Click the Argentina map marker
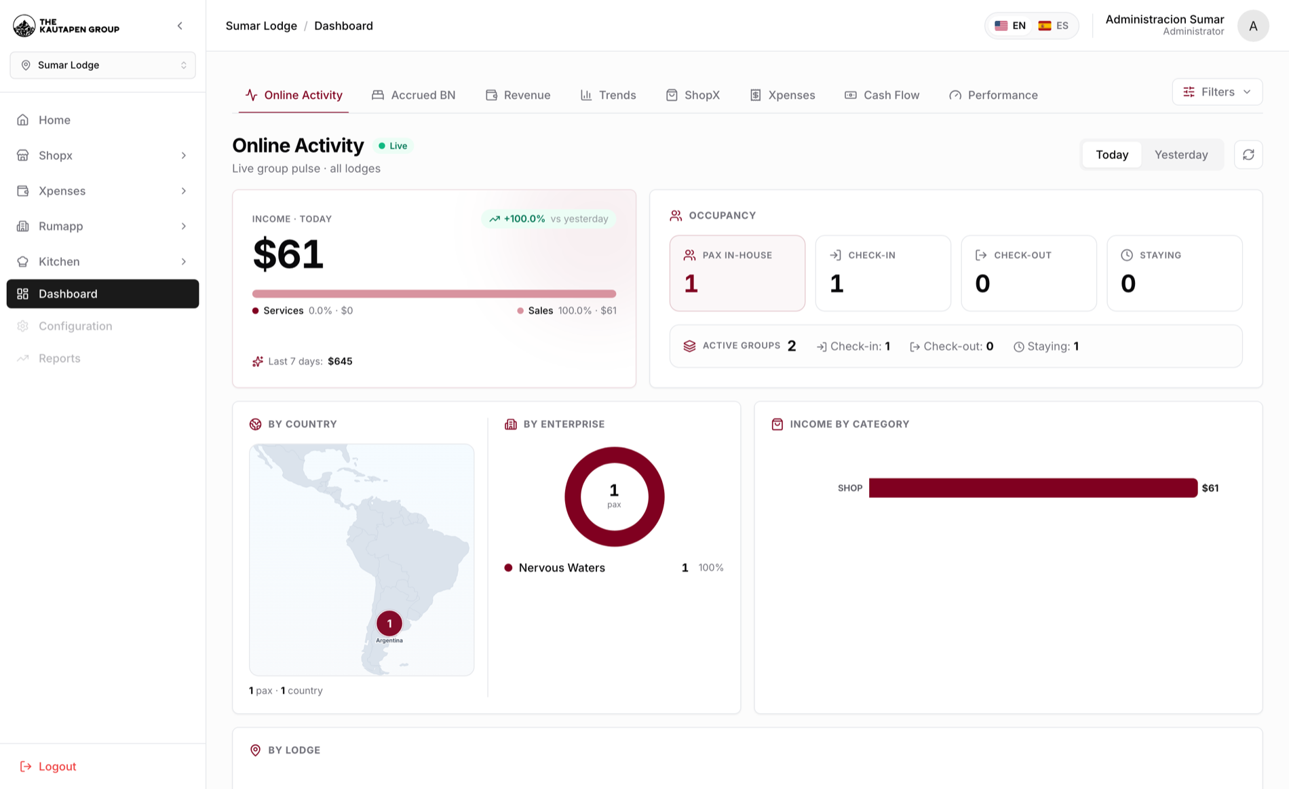Image resolution: width=1289 pixels, height=789 pixels. (389, 623)
